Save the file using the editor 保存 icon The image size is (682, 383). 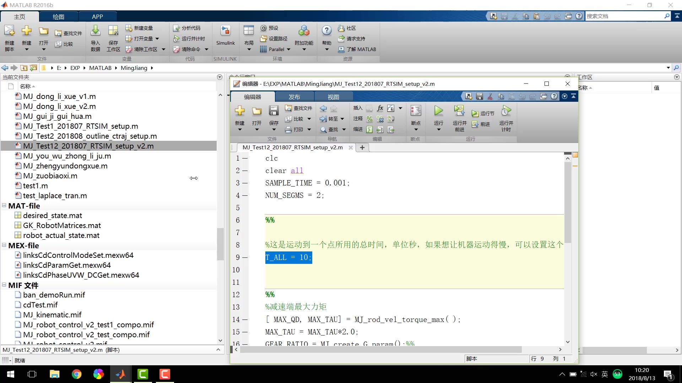point(274,113)
